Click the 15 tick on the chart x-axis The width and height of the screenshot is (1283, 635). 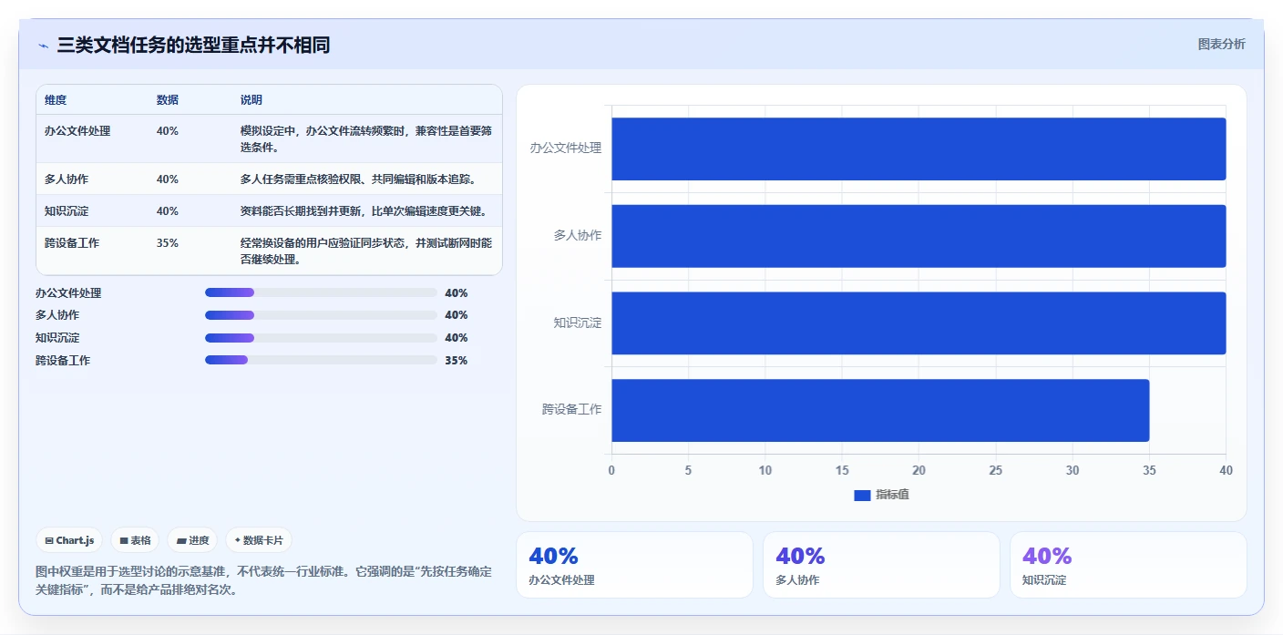point(842,470)
